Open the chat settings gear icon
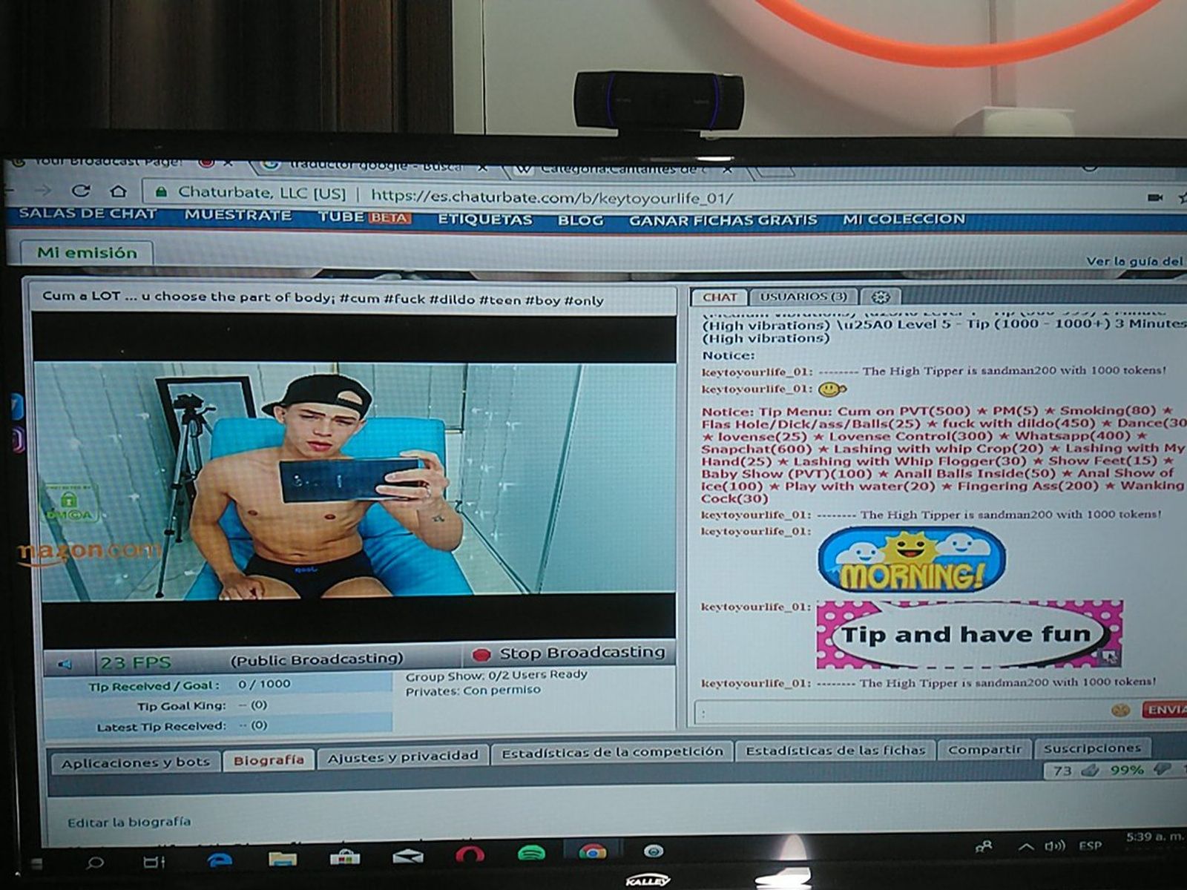The height and width of the screenshot is (890, 1187). [881, 297]
